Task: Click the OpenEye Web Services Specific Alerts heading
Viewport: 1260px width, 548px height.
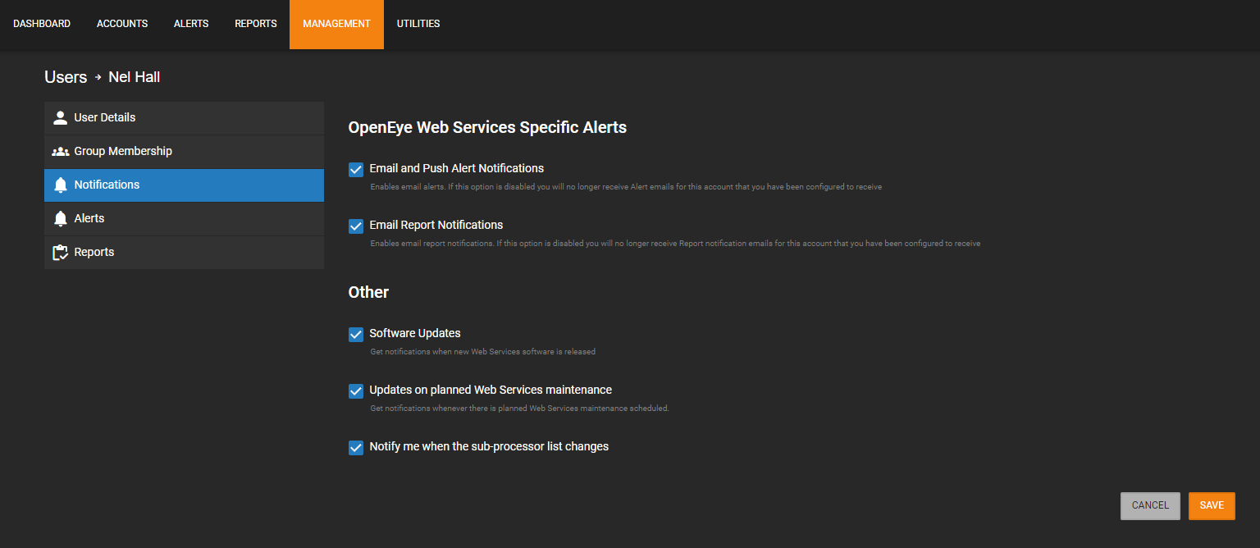Action: point(487,127)
